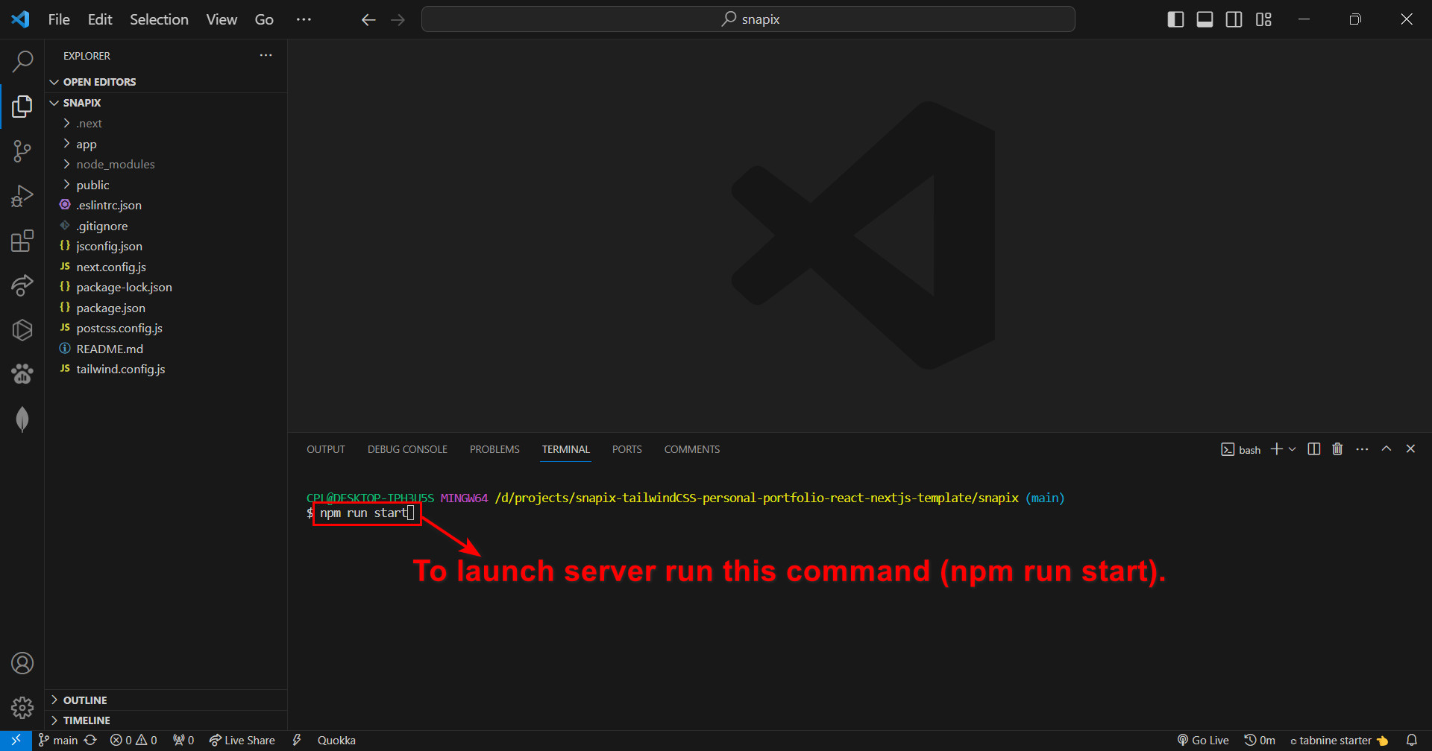The height and width of the screenshot is (751, 1432).
Task: Switch to the OUTPUT tab
Action: (326, 449)
